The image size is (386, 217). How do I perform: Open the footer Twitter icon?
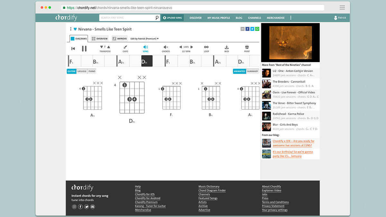[87, 207]
